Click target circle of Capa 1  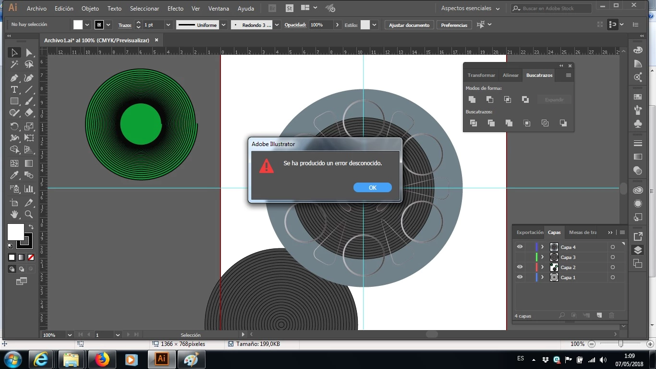click(x=613, y=277)
